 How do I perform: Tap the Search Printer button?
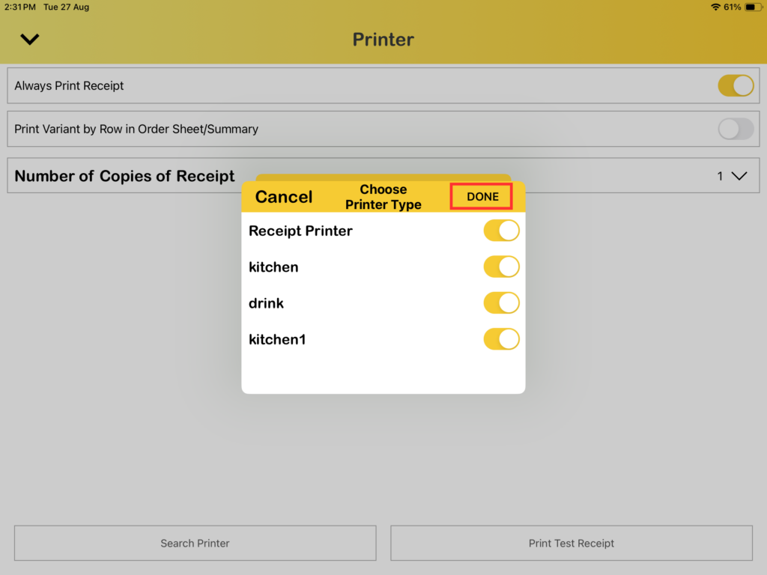[195, 543]
